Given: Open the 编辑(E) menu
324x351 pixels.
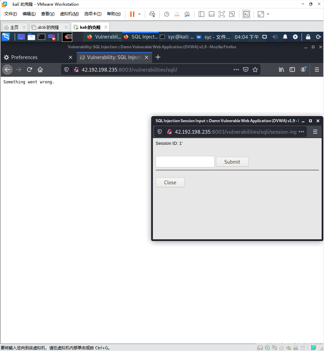Looking at the screenshot, I should [29, 14].
